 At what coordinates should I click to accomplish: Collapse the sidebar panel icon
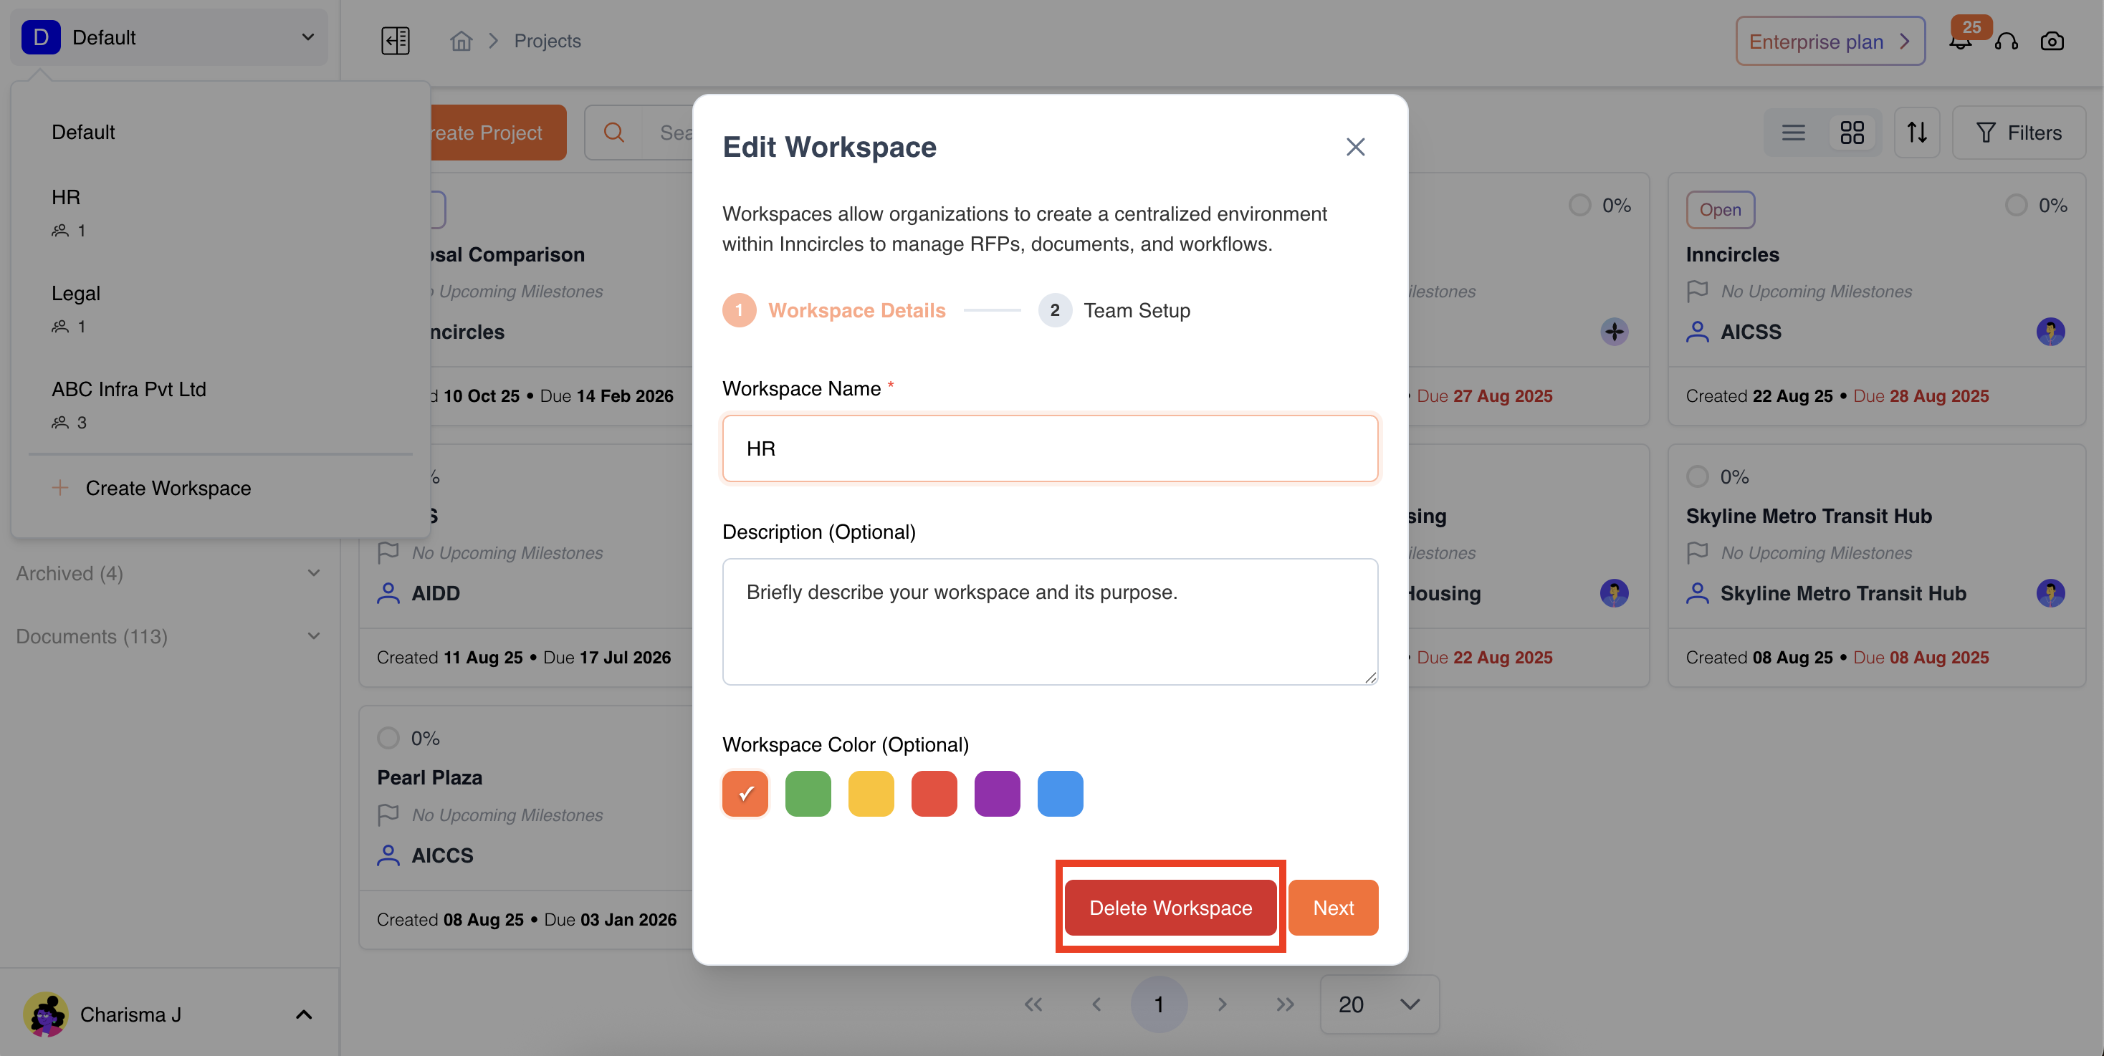(396, 41)
